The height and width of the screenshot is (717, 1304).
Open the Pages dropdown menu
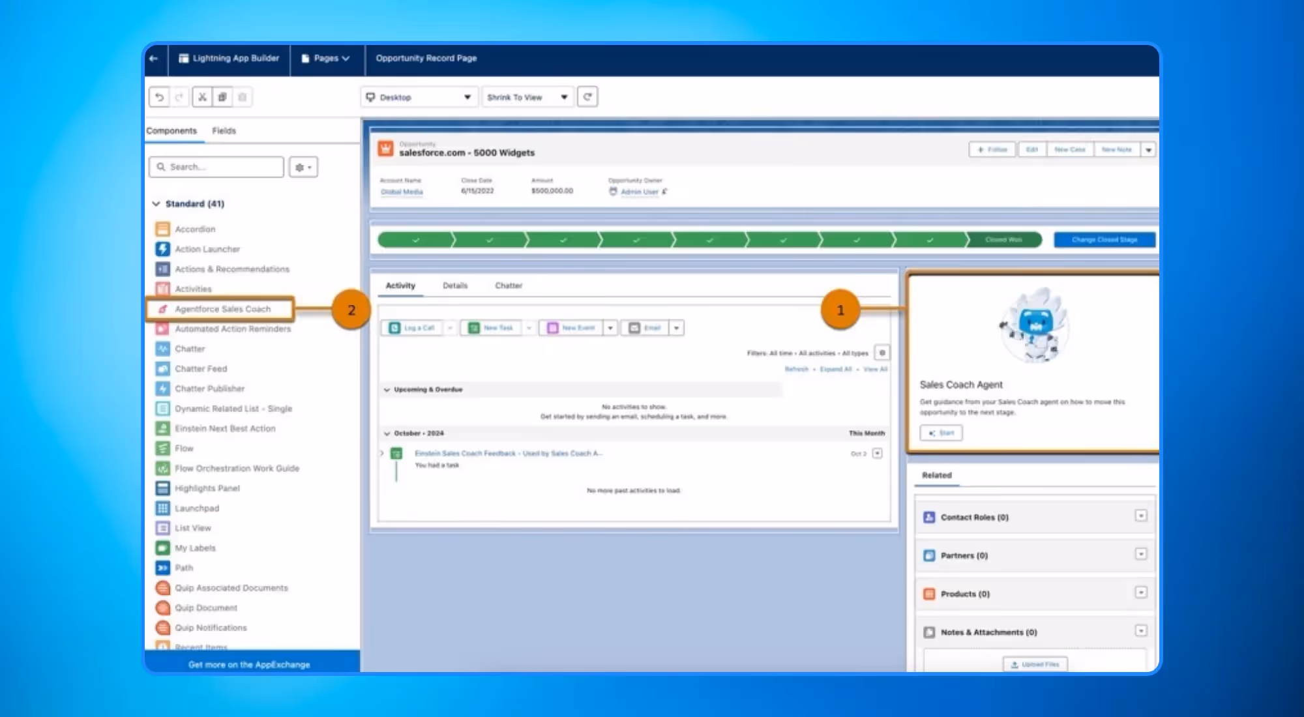pos(326,58)
